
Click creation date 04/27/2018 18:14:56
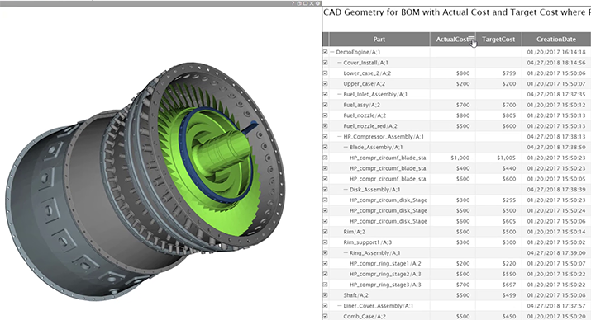(x=556, y=63)
